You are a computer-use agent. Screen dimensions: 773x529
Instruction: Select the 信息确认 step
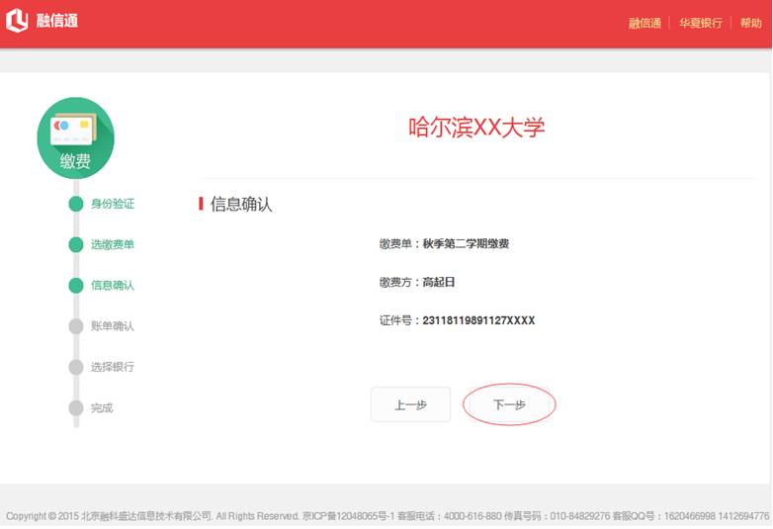(x=113, y=286)
